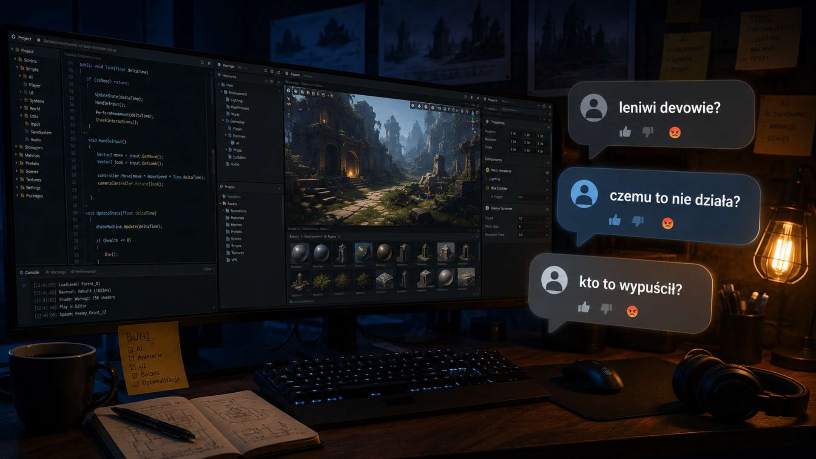The width and height of the screenshot is (816, 459).
Task: Switch to the Console tab
Action: click(x=29, y=272)
